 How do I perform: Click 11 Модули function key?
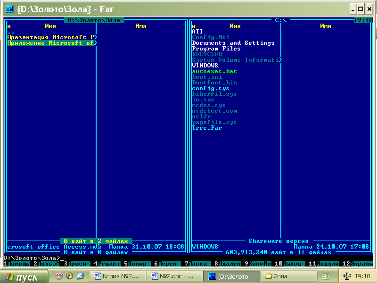[x=324, y=264]
